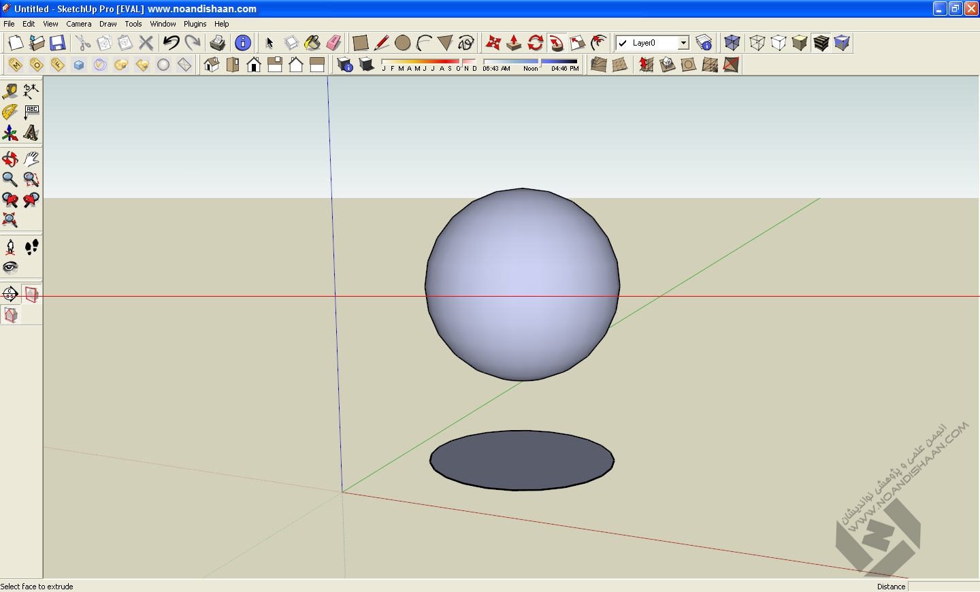The image size is (980, 592).
Task: Select the Tape Measure tool
Action: [10, 91]
